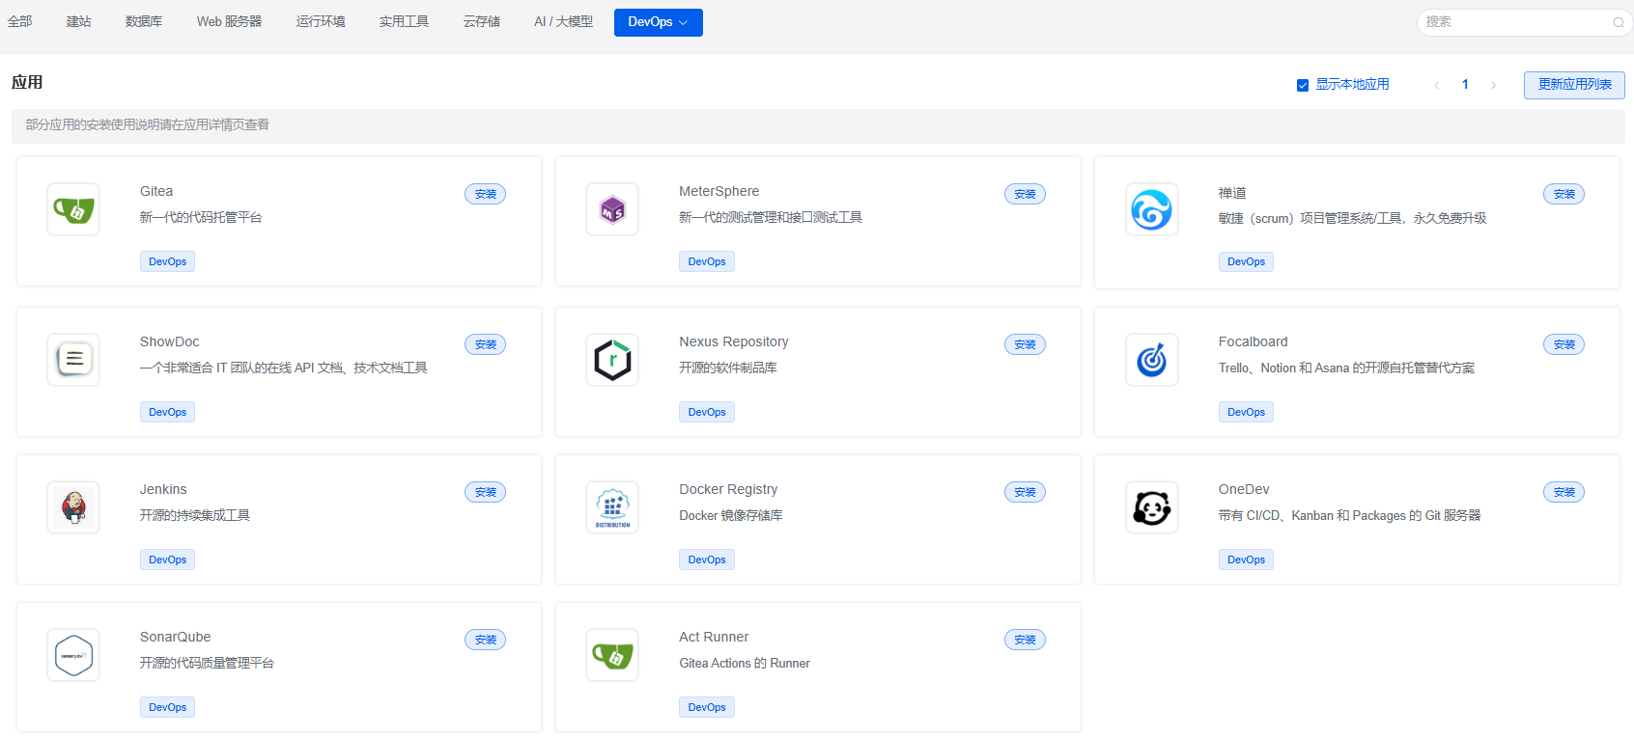This screenshot has height=737, width=1634.
Task: Go to the previous page arrow
Action: pyautogui.click(x=1437, y=85)
